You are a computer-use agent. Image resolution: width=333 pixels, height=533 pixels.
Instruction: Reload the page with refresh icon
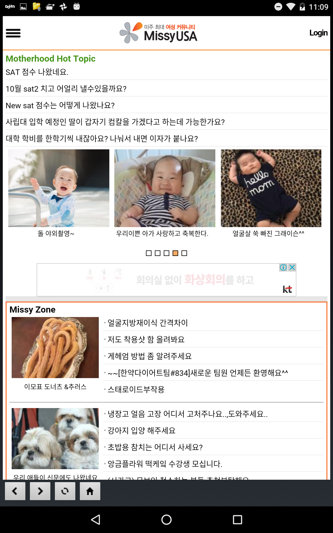pyautogui.click(x=65, y=491)
